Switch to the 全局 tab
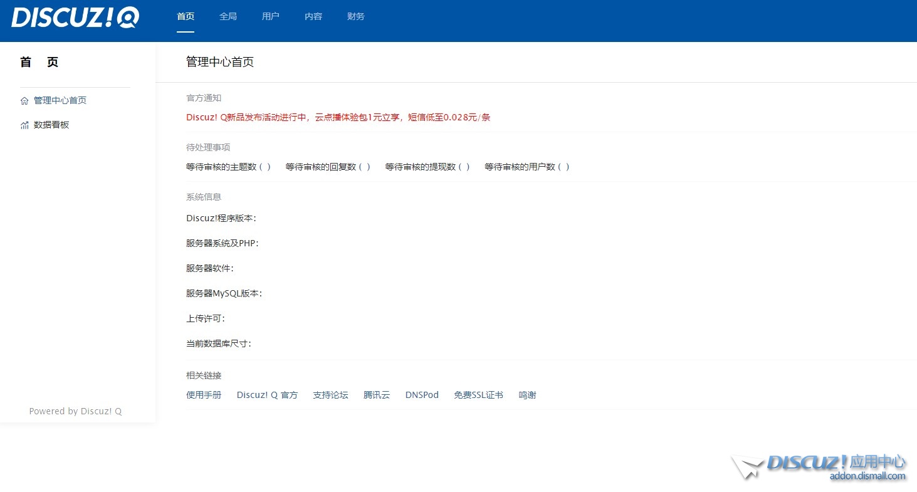The width and height of the screenshot is (917, 492). (x=228, y=17)
